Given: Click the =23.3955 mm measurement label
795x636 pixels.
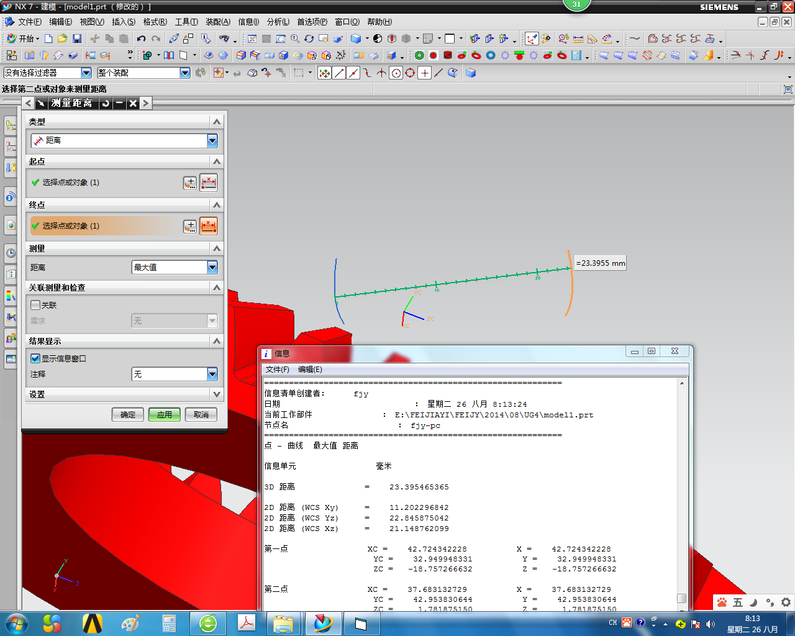Looking at the screenshot, I should click(601, 263).
